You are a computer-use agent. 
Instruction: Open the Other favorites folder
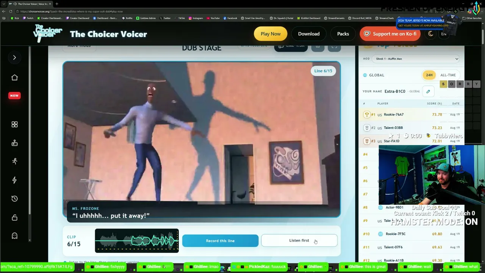click(x=472, y=18)
